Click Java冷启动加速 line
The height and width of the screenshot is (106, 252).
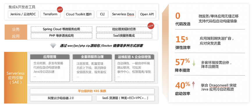[44, 72]
